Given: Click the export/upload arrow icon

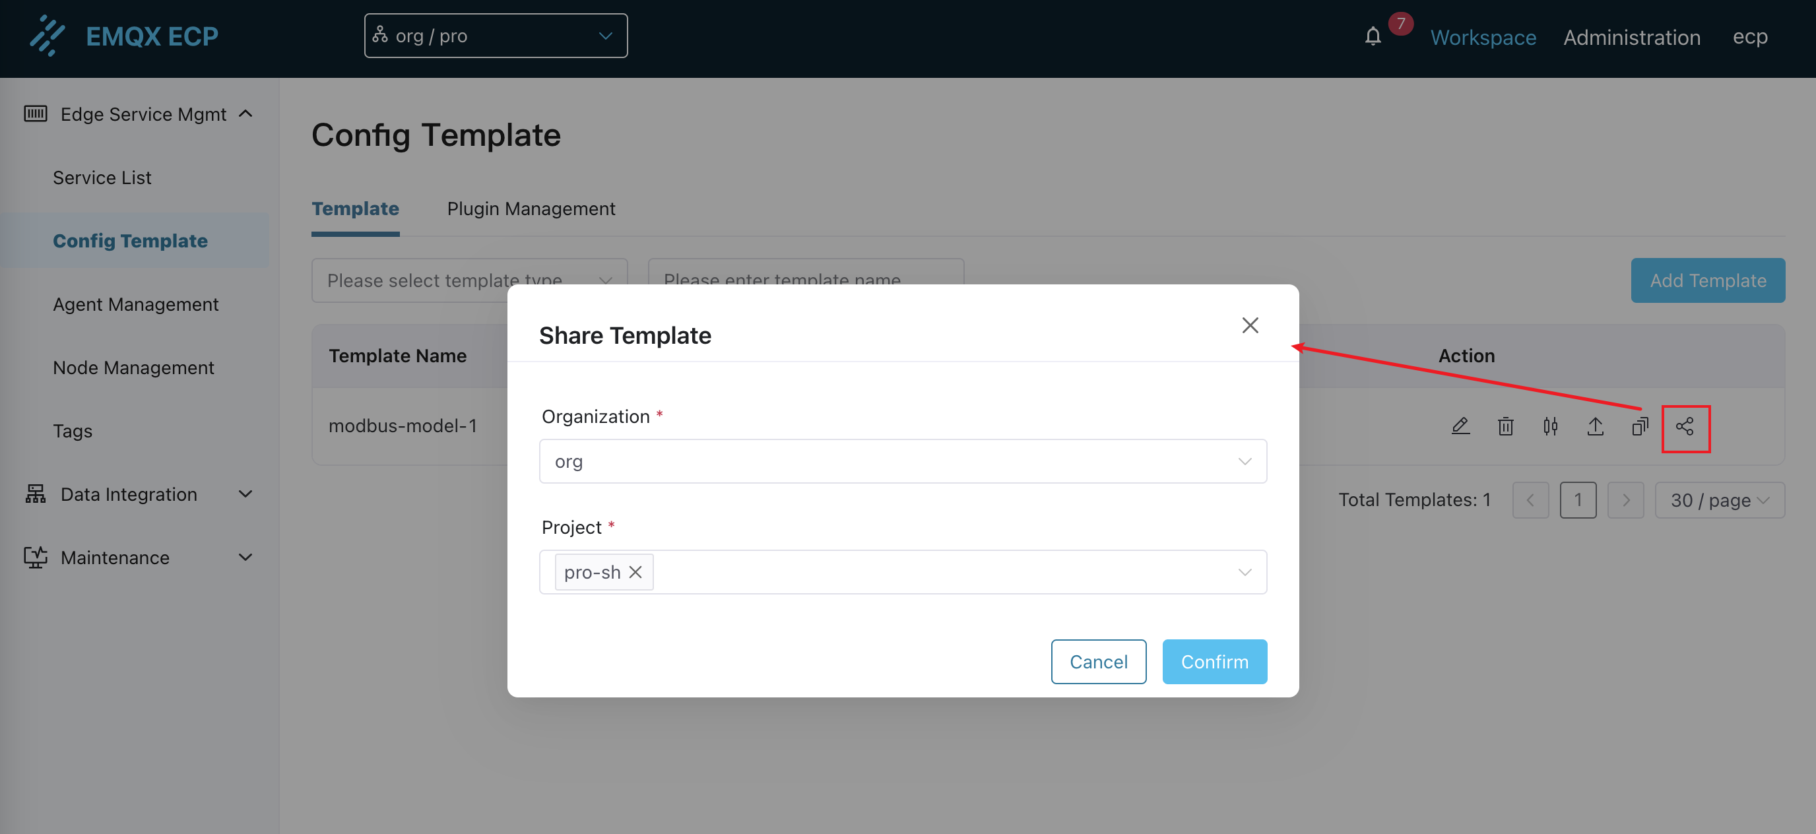Looking at the screenshot, I should [1596, 425].
